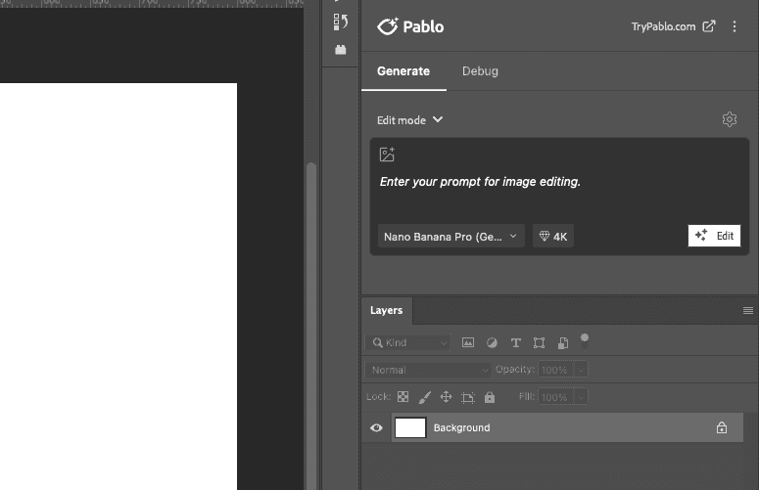Toggle the layer filtering on/off switch
The width and height of the screenshot is (759, 490).
pos(585,340)
